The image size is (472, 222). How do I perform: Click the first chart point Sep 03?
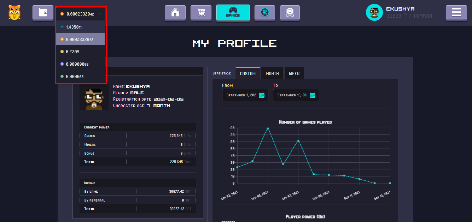click(x=237, y=167)
